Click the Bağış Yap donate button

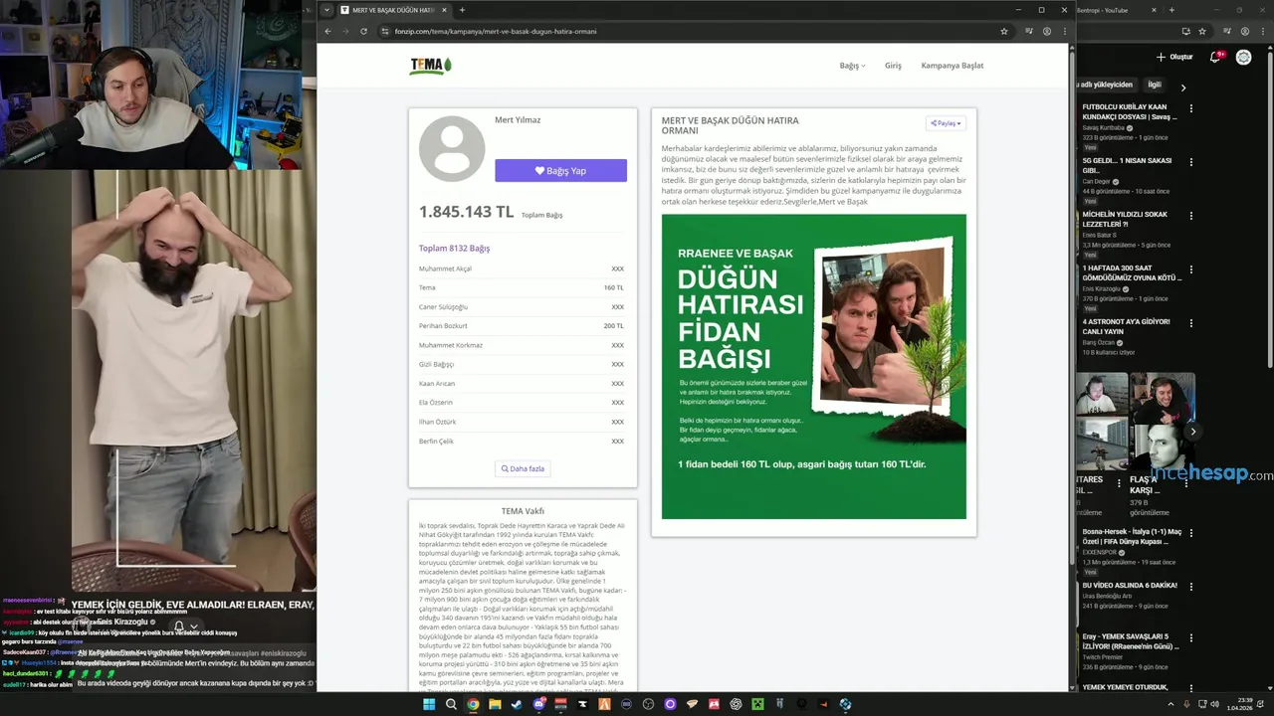(560, 170)
